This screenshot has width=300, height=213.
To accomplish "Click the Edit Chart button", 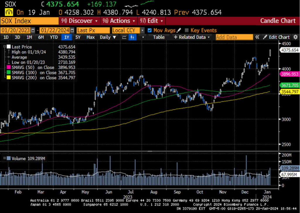I will point(276,37).
